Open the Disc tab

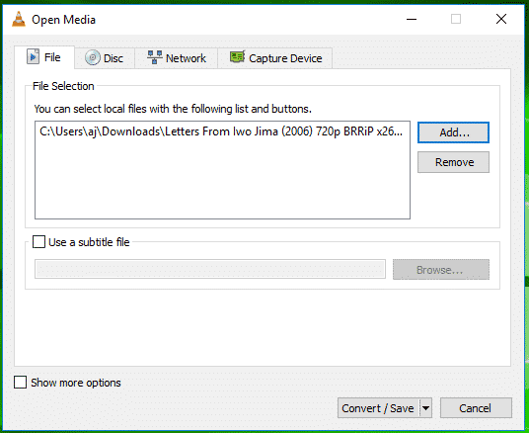pyautogui.click(x=105, y=58)
